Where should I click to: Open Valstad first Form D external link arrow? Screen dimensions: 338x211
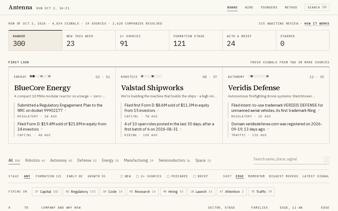point(158,111)
